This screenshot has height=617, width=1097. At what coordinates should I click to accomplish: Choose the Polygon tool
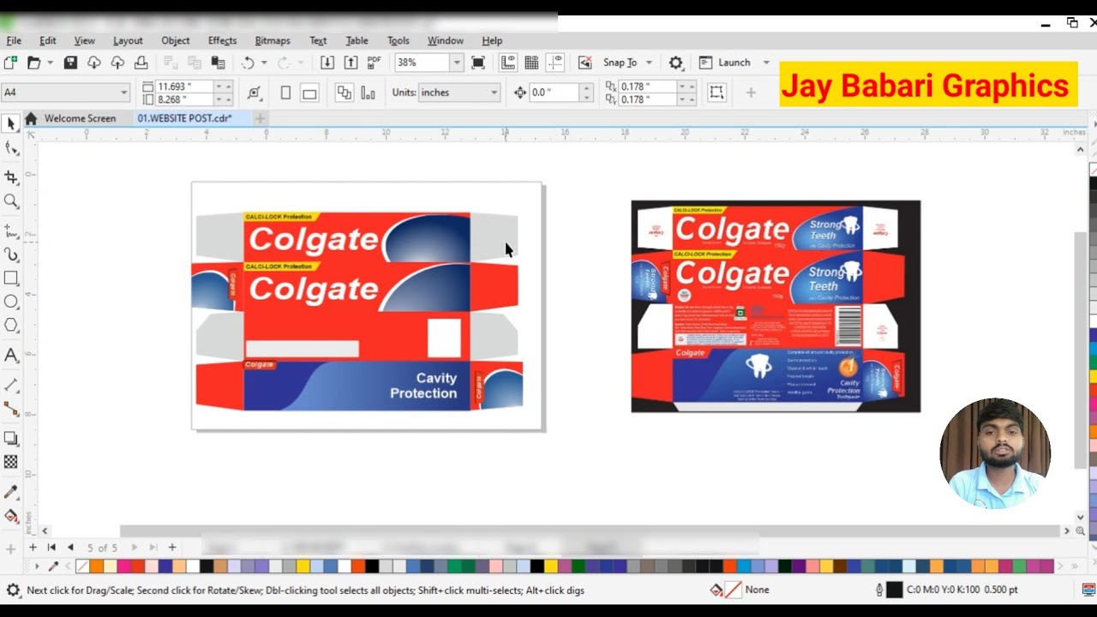(x=11, y=325)
